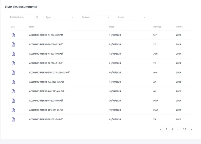Click the search magnifier icon
Viewport: 201px width, 144px height.
[37, 17]
